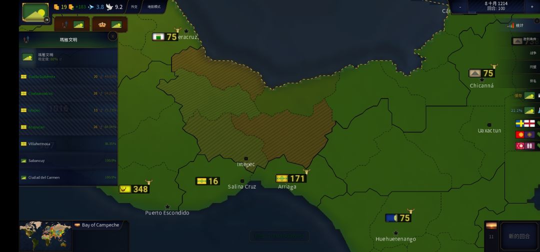Open the 地图模式 map mode tab

[x=154, y=7]
